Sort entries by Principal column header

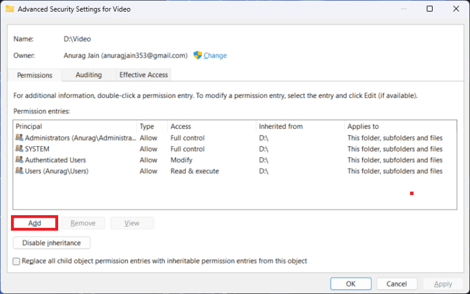point(73,127)
